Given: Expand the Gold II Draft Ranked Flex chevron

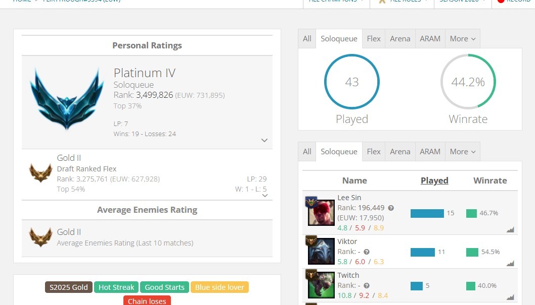Looking at the screenshot, I should 265,196.
